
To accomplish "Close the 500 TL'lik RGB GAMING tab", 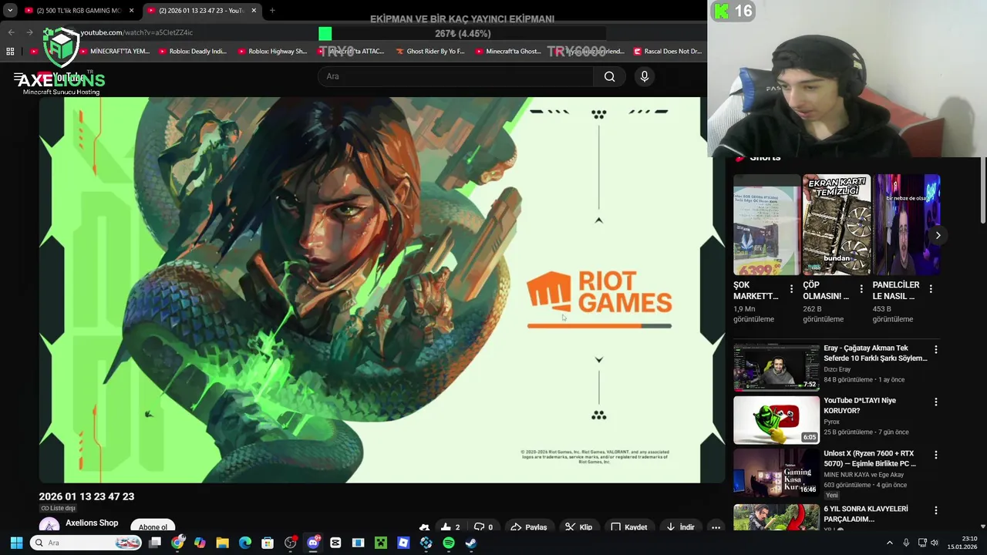I will (x=131, y=11).
